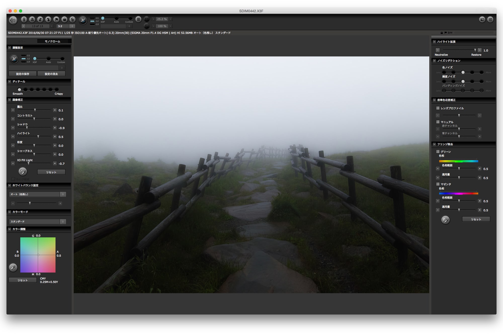
Task: Rotate image counterclockwise
Action: coord(40,19)
